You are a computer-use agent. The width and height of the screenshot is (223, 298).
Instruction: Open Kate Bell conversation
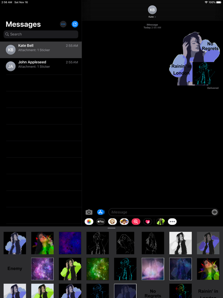click(41, 50)
